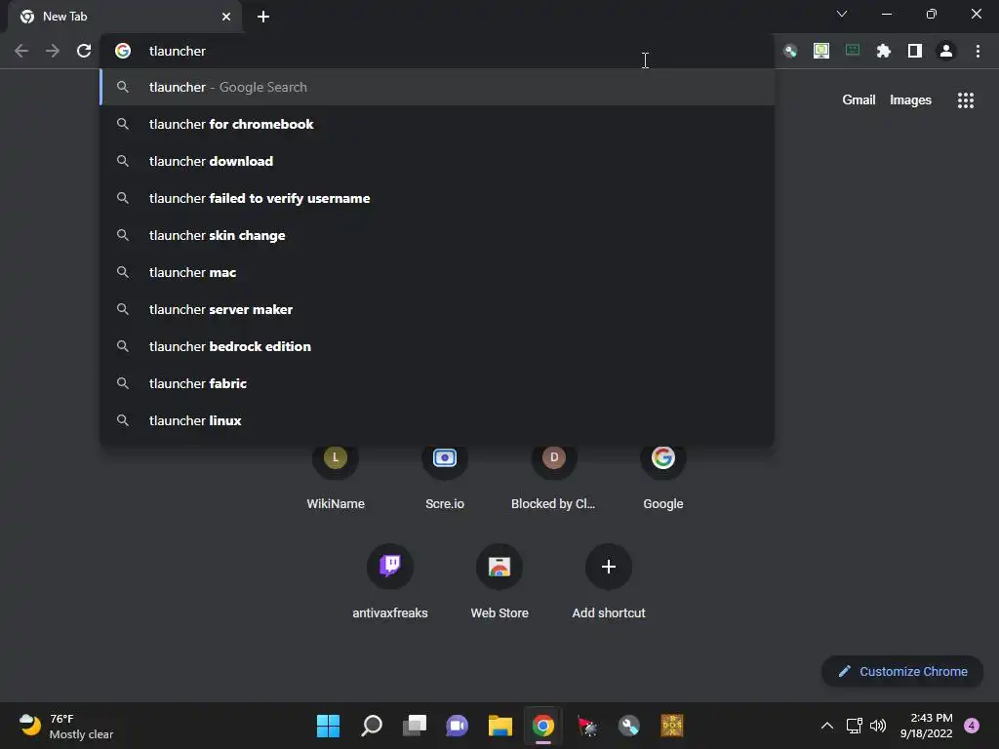Click the back navigation arrow
The image size is (999, 749).
21,51
